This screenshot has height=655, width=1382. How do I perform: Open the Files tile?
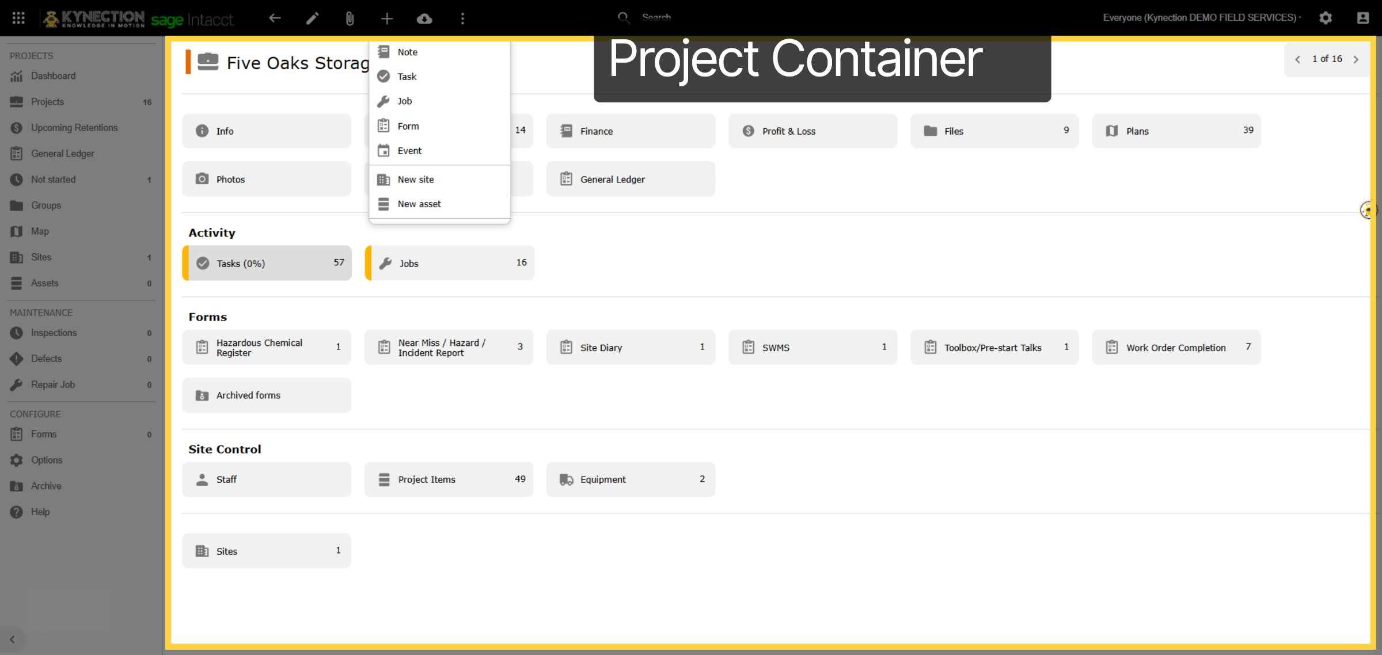pos(994,131)
